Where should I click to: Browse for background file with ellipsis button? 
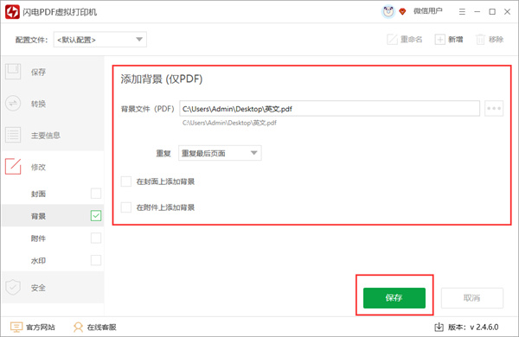(494, 109)
